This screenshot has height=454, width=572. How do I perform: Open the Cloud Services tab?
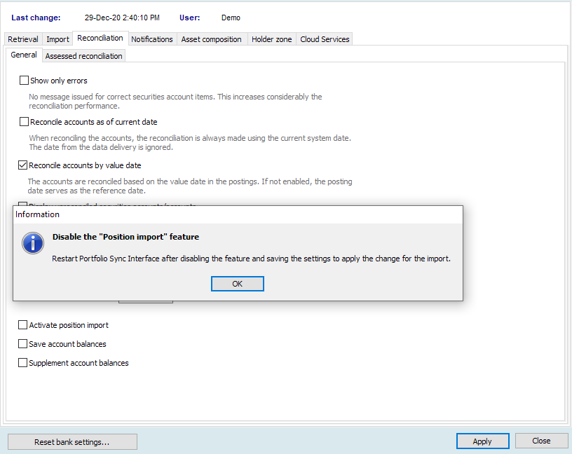[325, 39]
